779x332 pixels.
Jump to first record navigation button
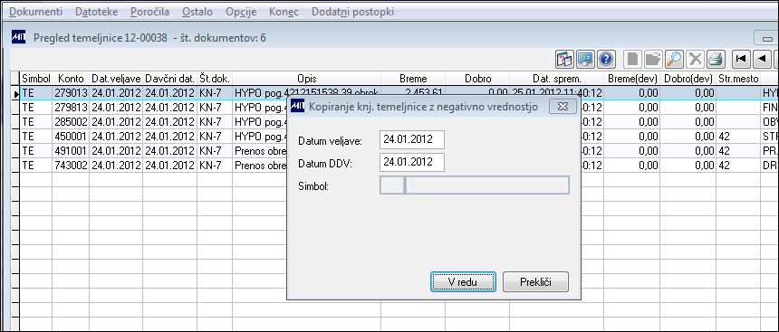tap(741, 60)
